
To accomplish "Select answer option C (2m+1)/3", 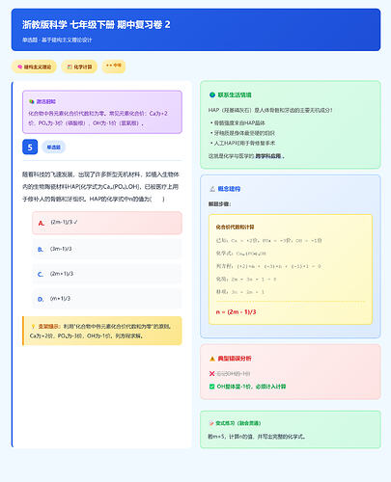I will (107, 274).
